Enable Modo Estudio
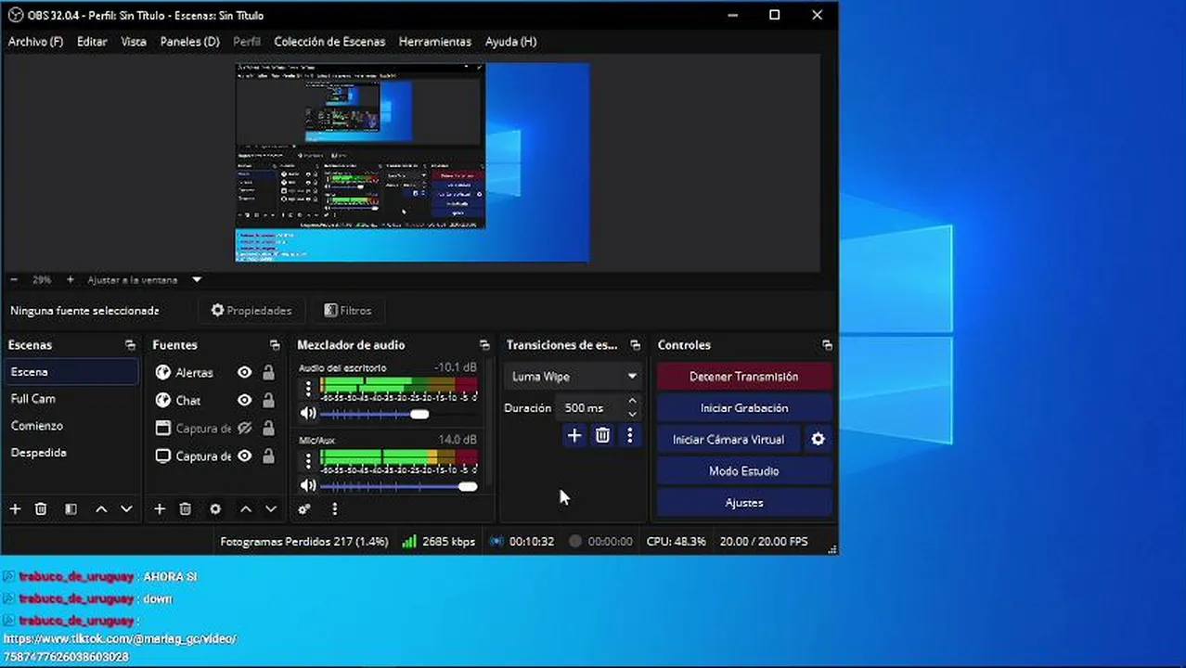This screenshot has height=668, width=1186. (x=744, y=471)
